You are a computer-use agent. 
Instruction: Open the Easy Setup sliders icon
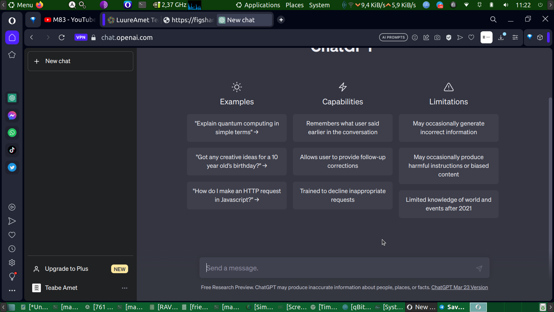click(515, 37)
